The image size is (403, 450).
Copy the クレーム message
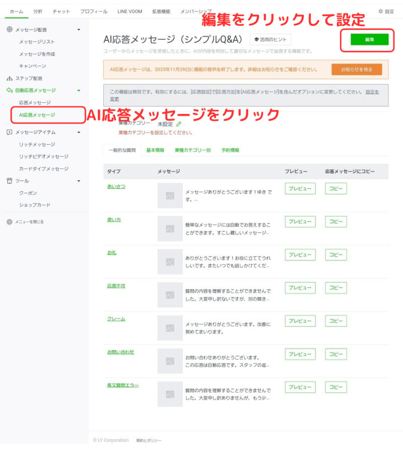(x=336, y=321)
